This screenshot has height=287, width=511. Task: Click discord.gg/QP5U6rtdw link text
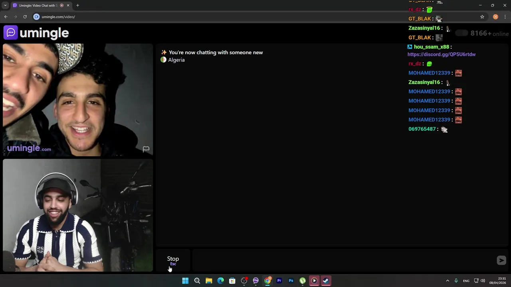tap(442, 54)
